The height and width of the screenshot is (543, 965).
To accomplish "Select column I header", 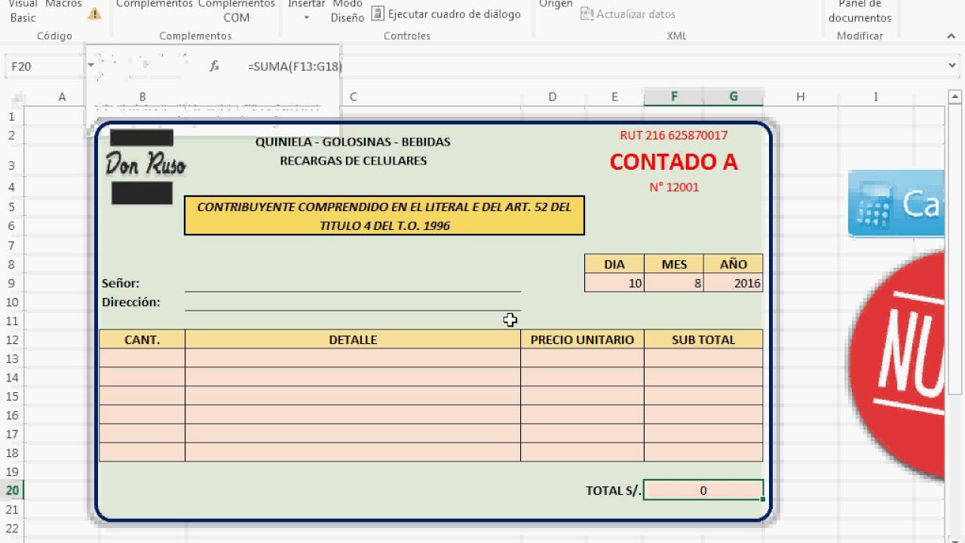I will (876, 97).
